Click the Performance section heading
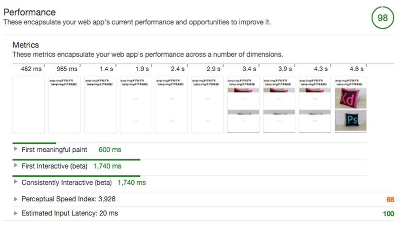The width and height of the screenshot is (404, 227). coord(29,12)
